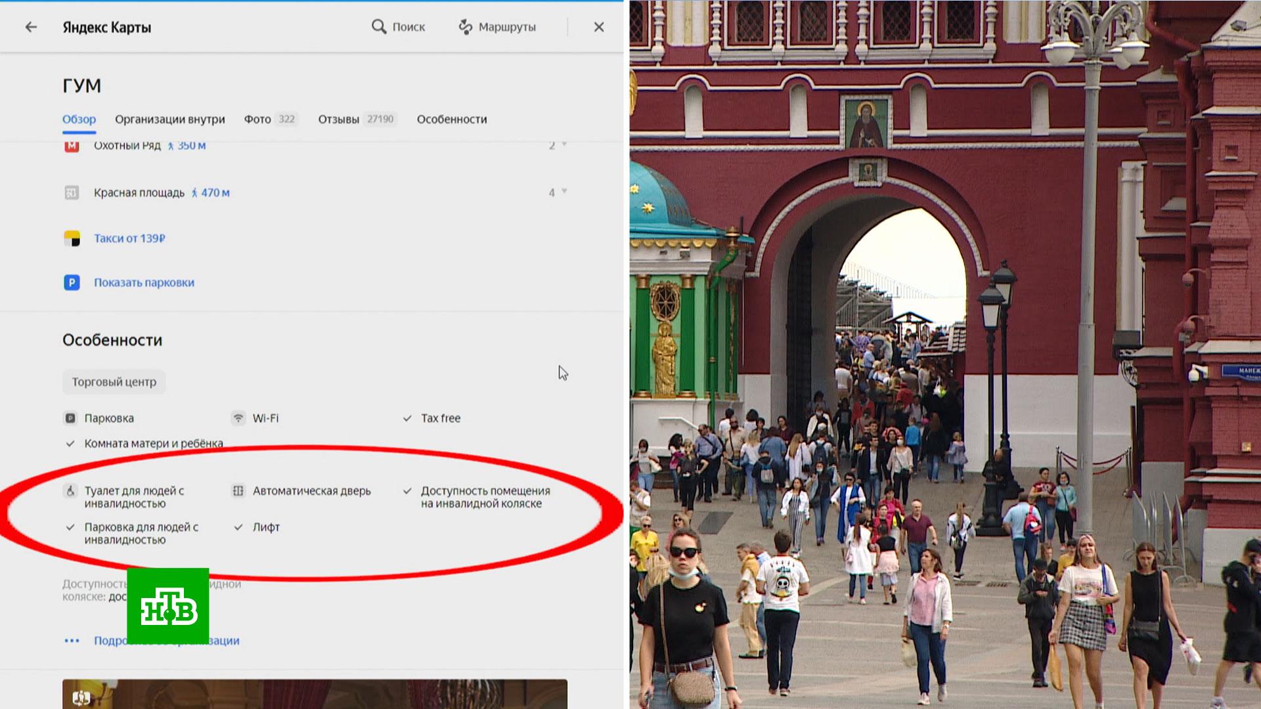Viewport: 1261px width, 709px height.
Task: Click the photo count 322 badge
Action: (x=286, y=119)
